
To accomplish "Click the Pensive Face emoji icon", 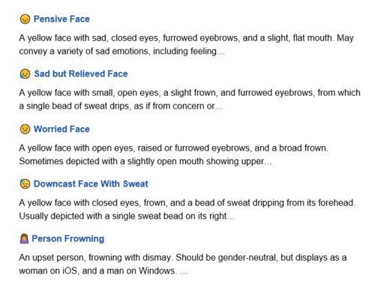I will (25, 19).
